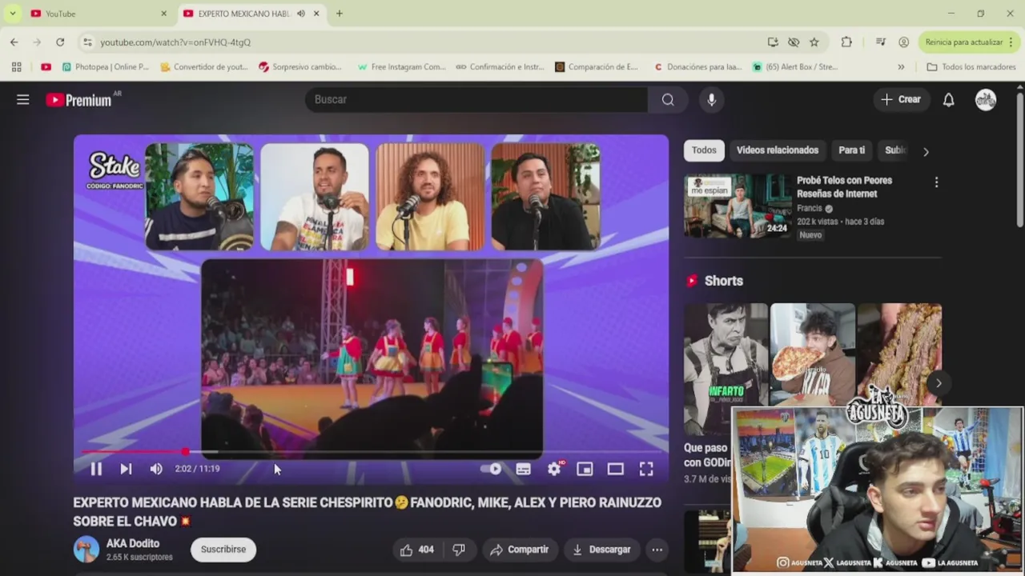Open Chrome profile icon
The width and height of the screenshot is (1025, 576).
(x=904, y=42)
